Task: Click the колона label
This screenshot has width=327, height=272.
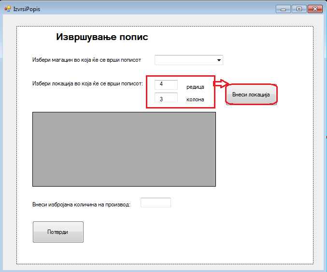Action: pos(195,100)
